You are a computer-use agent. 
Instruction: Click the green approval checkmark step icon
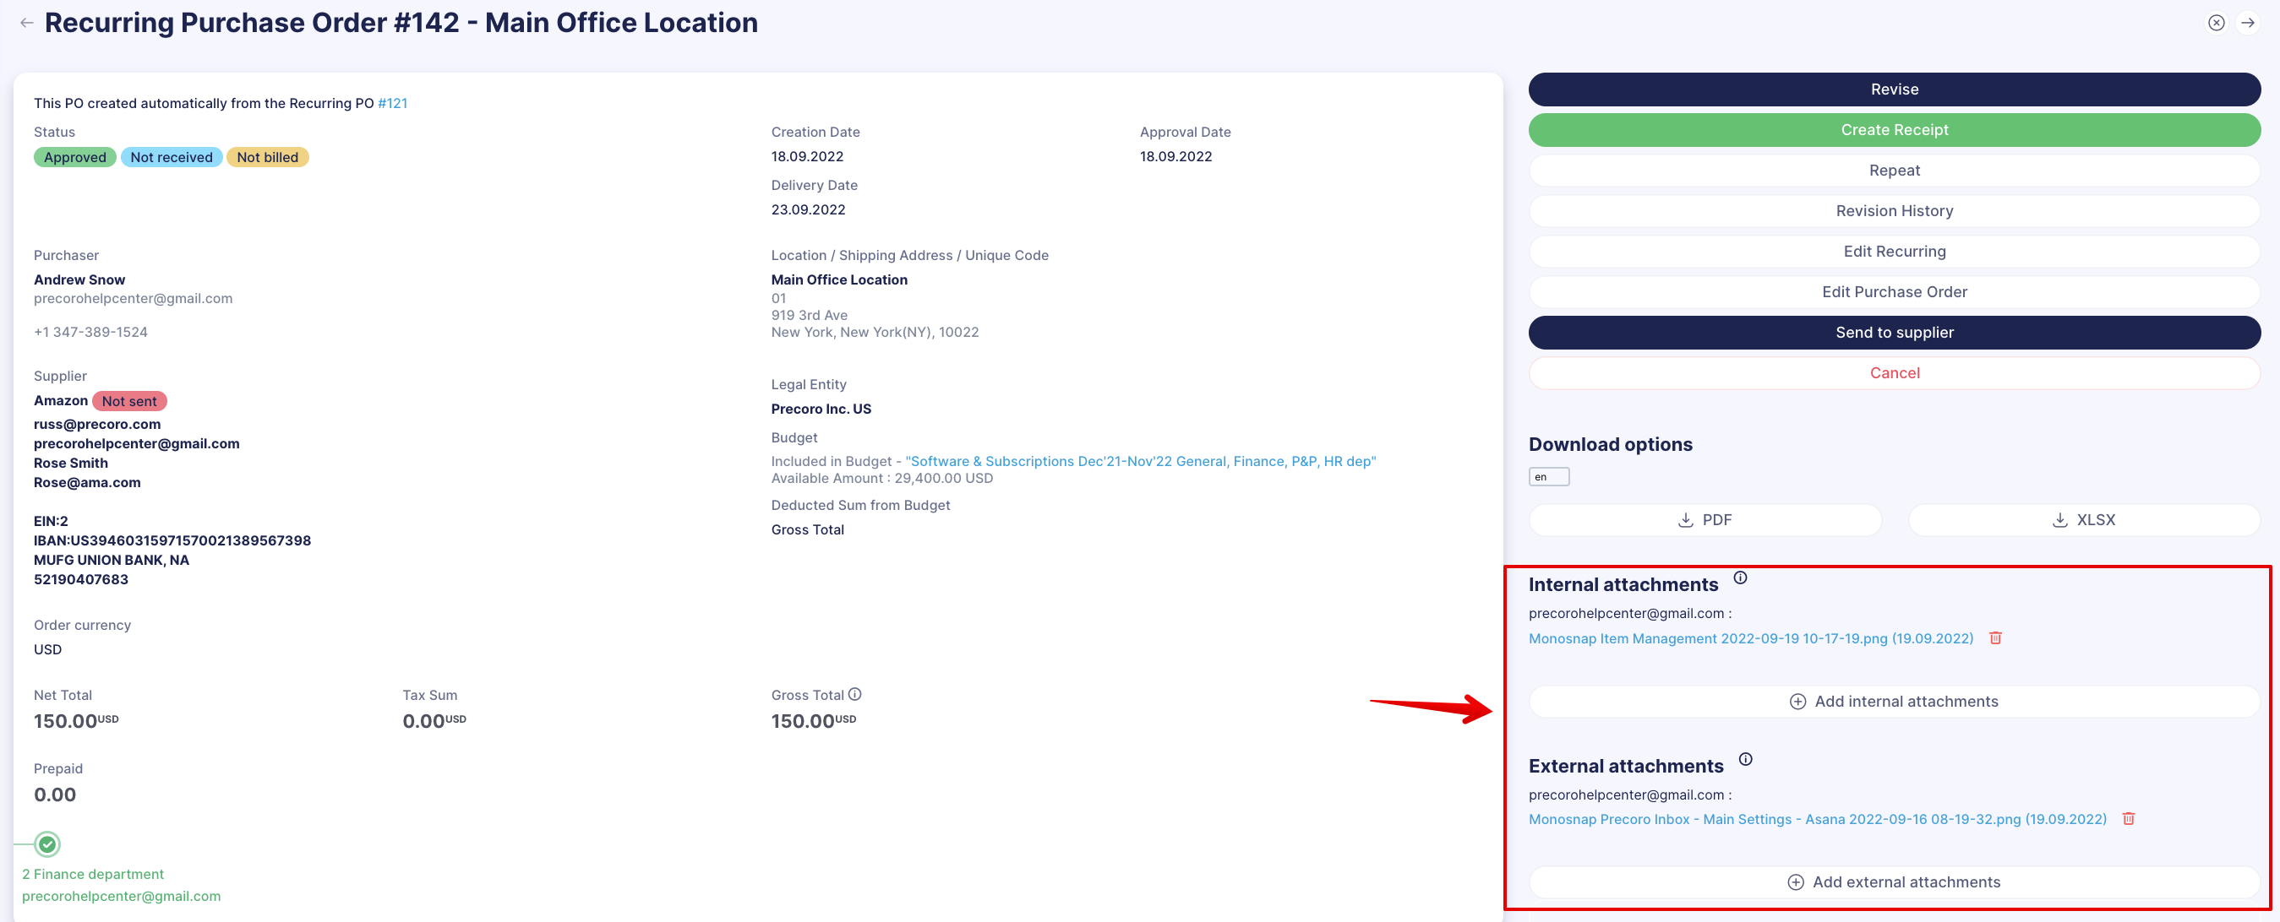pyautogui.click(x=48, y=844)
